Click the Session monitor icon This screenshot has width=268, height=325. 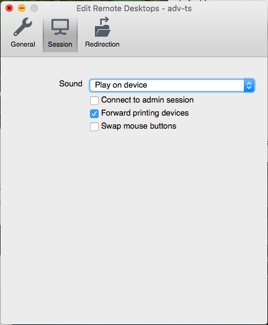(60, 27)
